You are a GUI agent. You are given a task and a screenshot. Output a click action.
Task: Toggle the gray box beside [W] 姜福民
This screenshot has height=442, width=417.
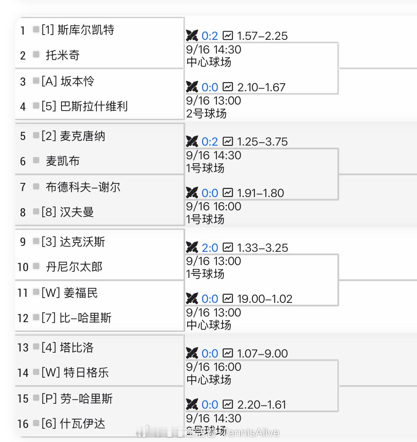pos(36,292)
